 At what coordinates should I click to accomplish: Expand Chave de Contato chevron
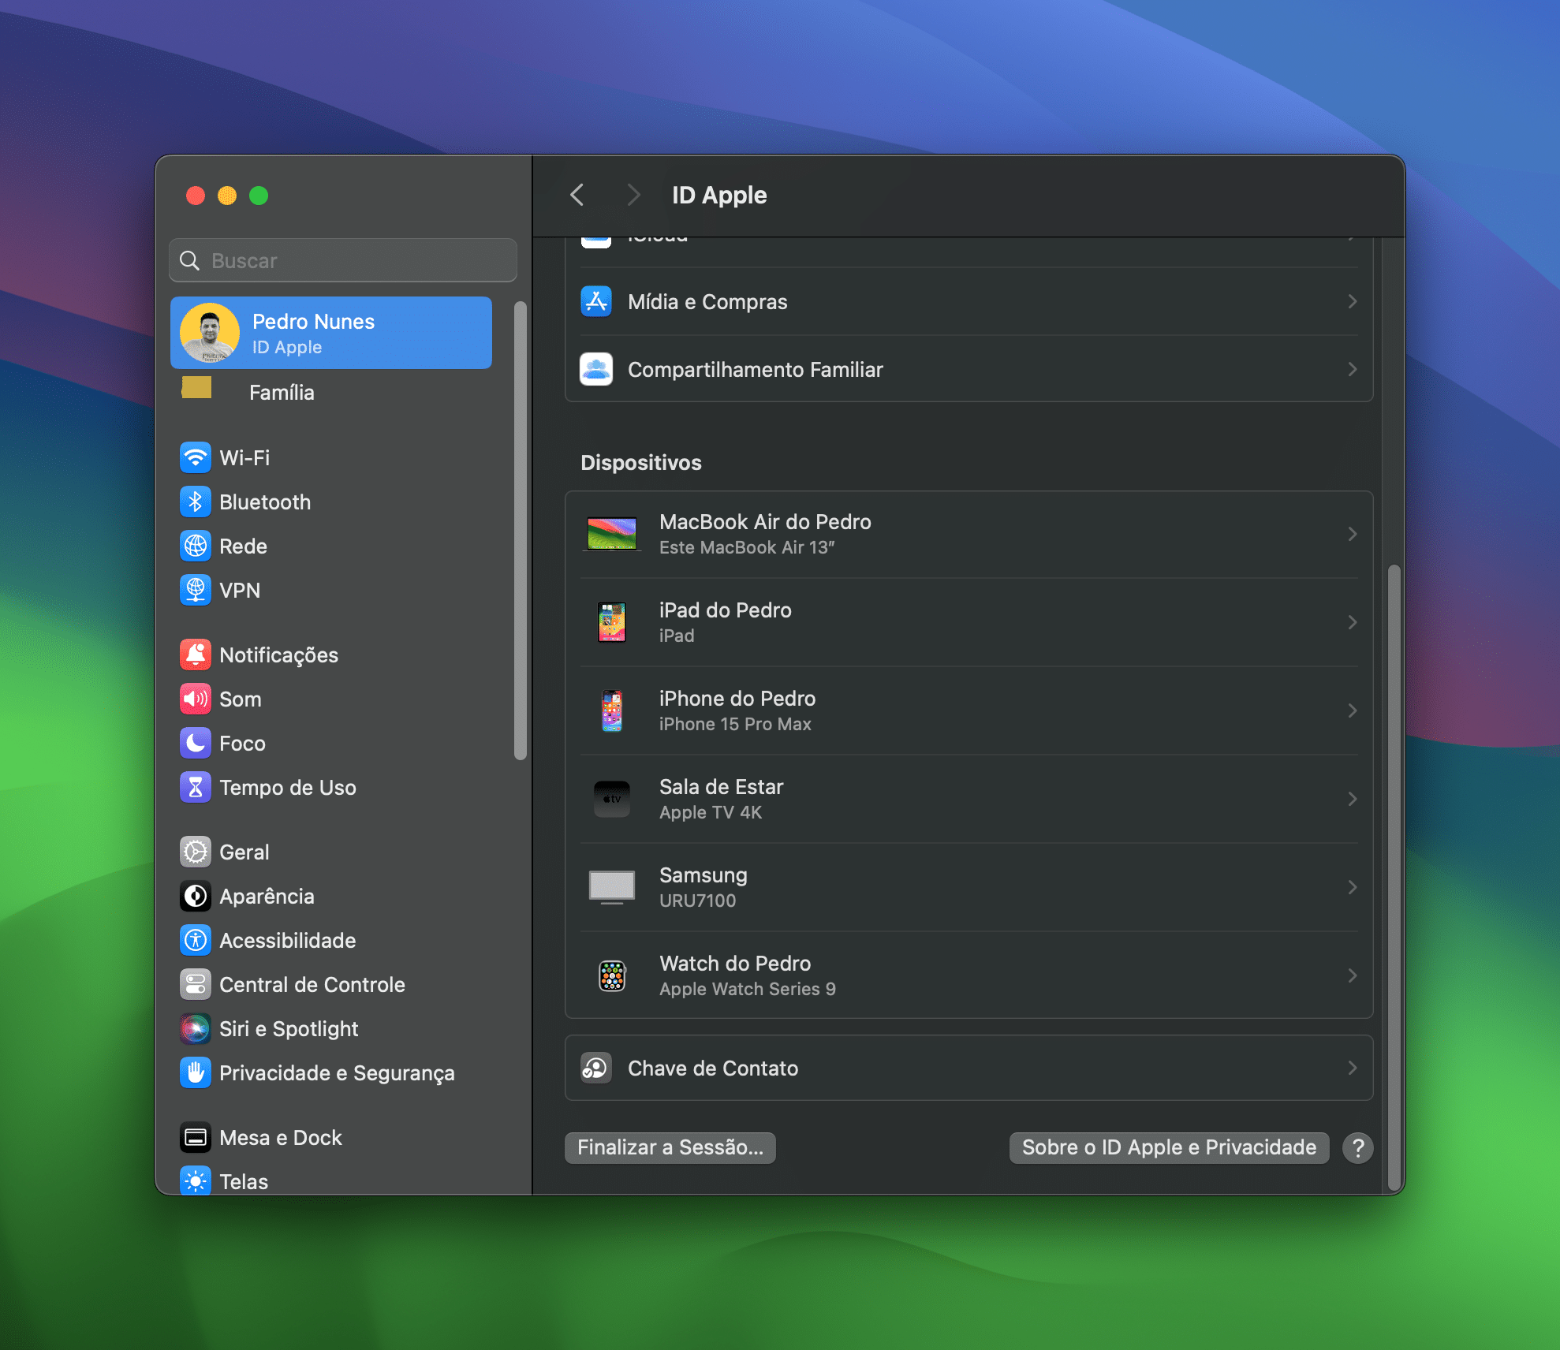pos(1352,1068)
